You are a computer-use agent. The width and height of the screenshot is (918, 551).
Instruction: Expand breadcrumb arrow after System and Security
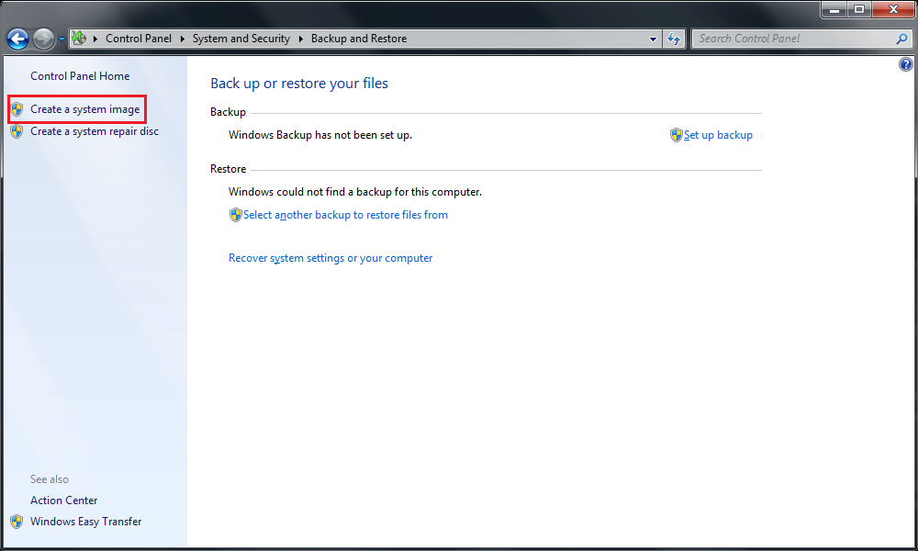(301, 39)
